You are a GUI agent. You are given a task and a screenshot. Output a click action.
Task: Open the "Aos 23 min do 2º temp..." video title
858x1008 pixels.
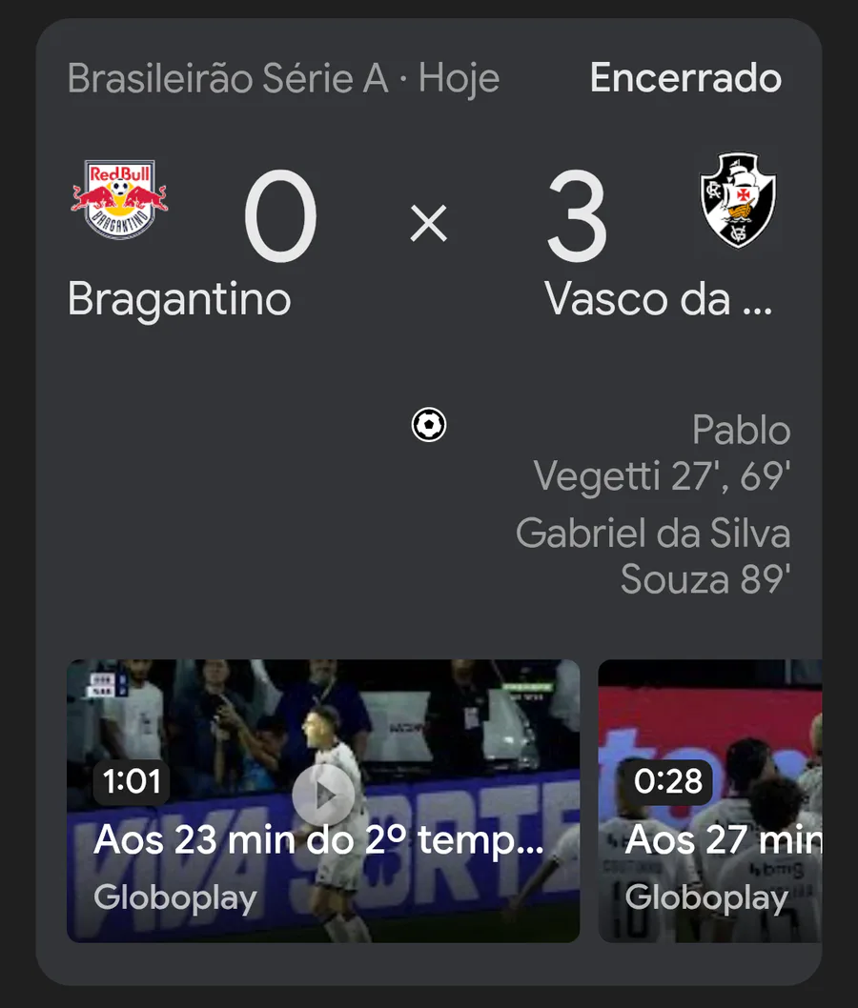pos(318,841)
